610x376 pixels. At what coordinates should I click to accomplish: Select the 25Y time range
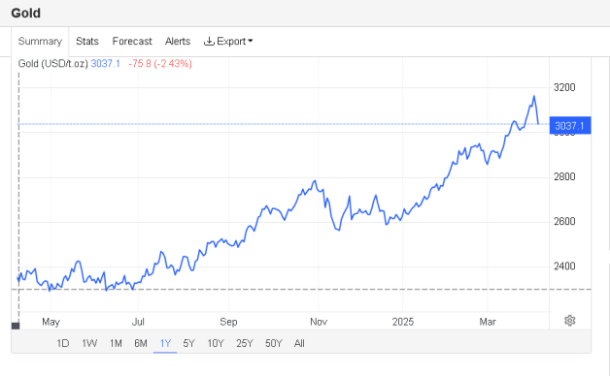coord(245,343)
